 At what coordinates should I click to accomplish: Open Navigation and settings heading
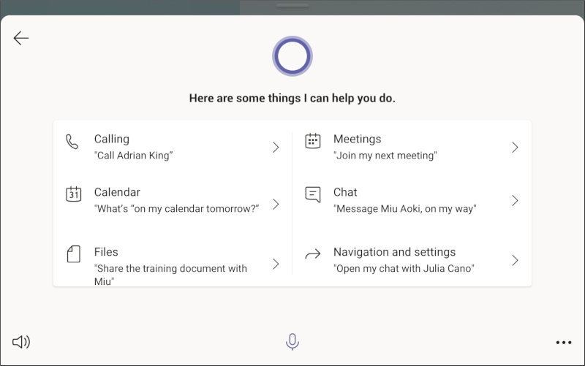tap(394, 252)
